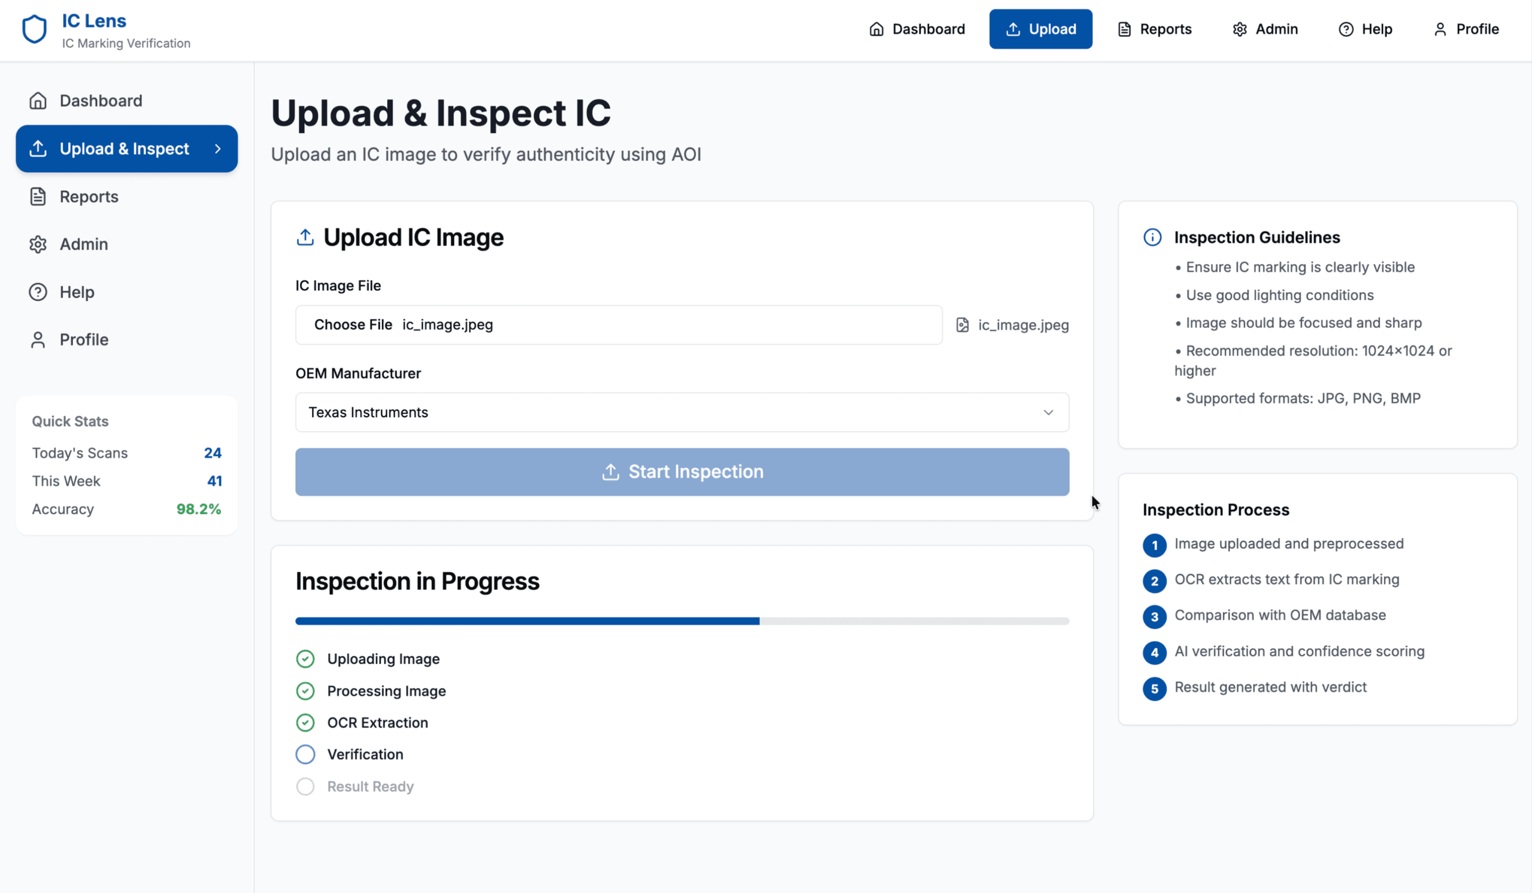Click the Admin gear icon
This screenshot has height=893, width=1532.
coord(1240,29)
